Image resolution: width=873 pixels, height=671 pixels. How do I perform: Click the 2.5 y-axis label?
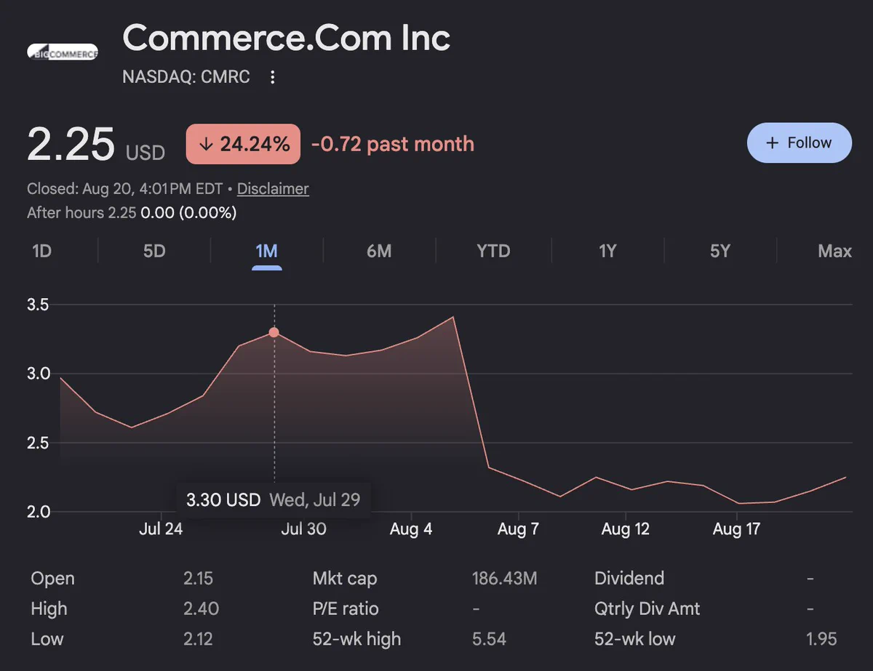(38, 443)
